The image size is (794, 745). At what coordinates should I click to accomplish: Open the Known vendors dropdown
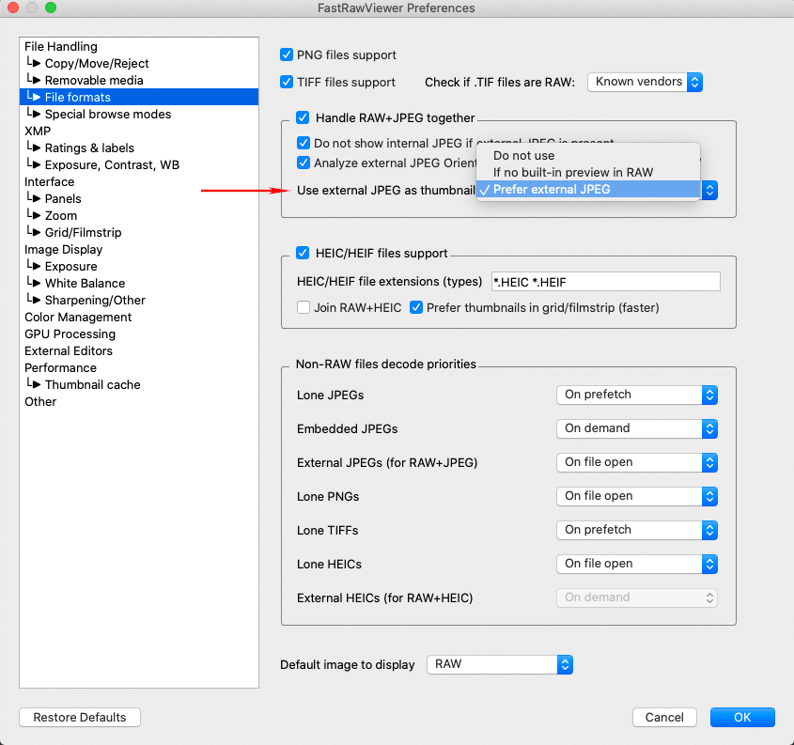(x=645, y=82)
